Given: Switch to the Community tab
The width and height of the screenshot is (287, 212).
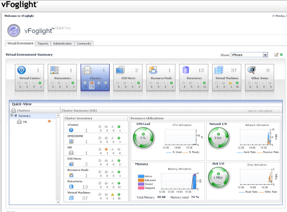Looking at the screenshot, I should tap(84, 44).
